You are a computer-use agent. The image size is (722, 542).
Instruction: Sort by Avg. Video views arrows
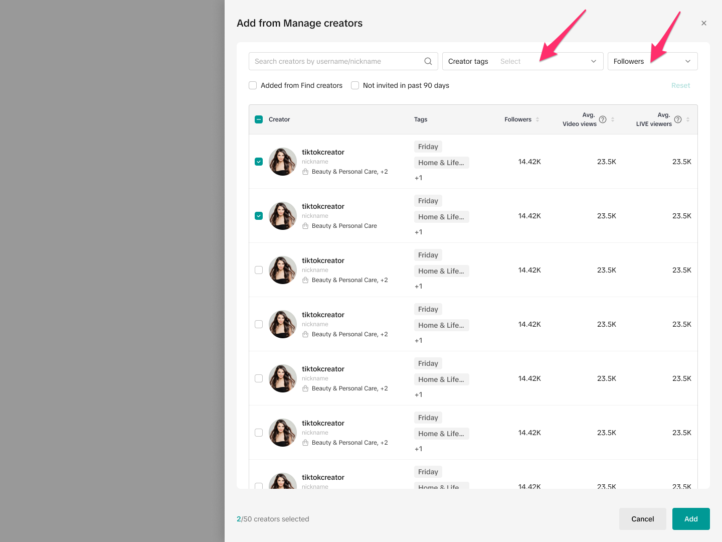tap(613, 119)
